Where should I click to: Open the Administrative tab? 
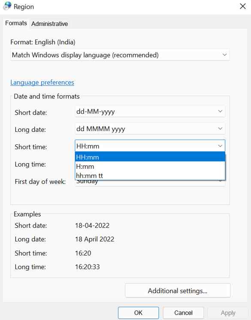49,24
